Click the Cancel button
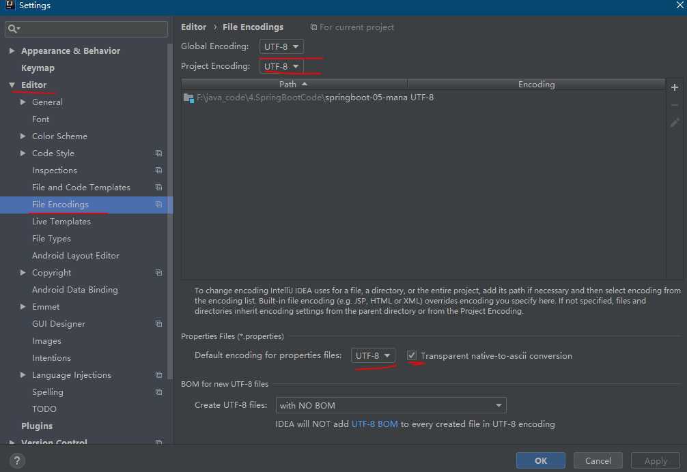Viewport: 687px width, 472px height. point(598,460)
